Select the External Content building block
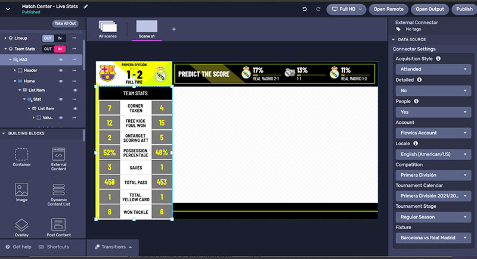The image size is (477, 259). (x=58, y=155)
